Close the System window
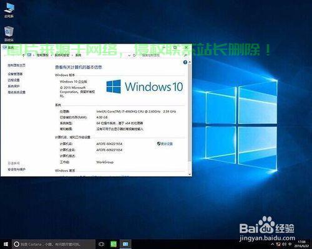312x249 pixels. pos(186,47)
